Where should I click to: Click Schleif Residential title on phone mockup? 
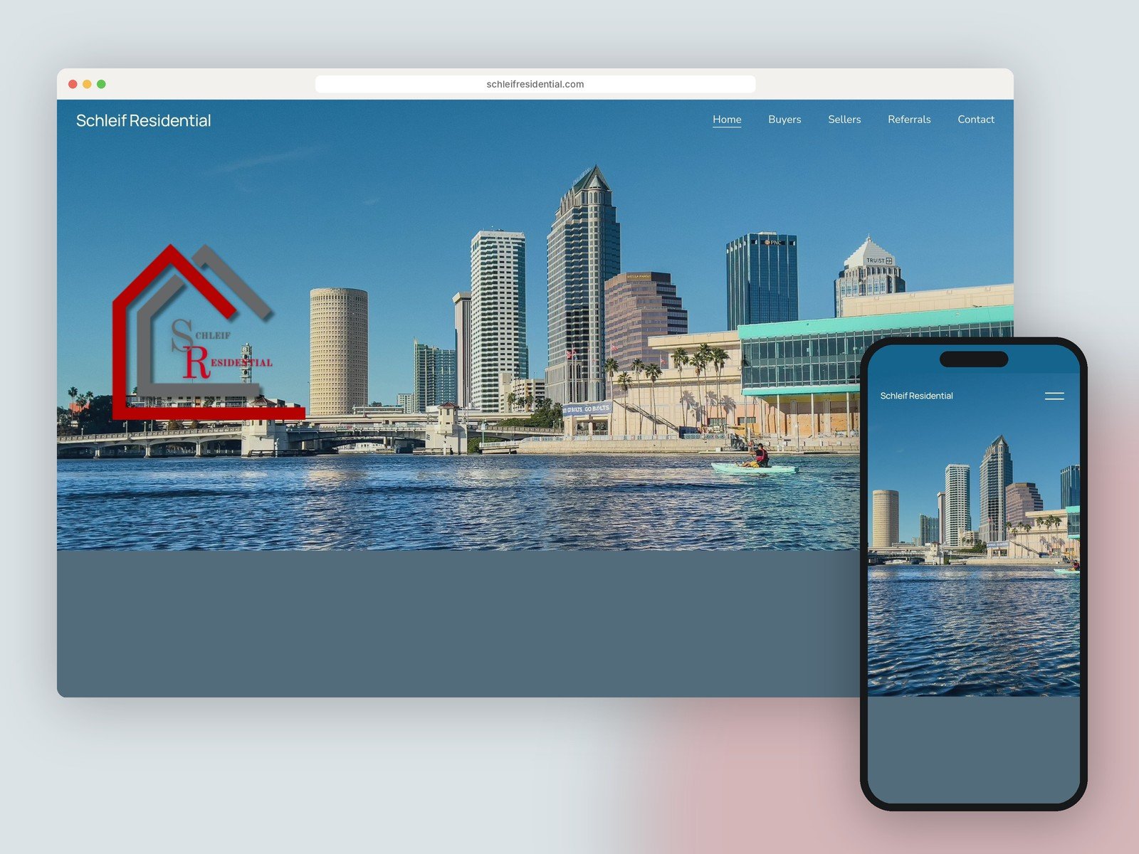click(x=916, y=396)
